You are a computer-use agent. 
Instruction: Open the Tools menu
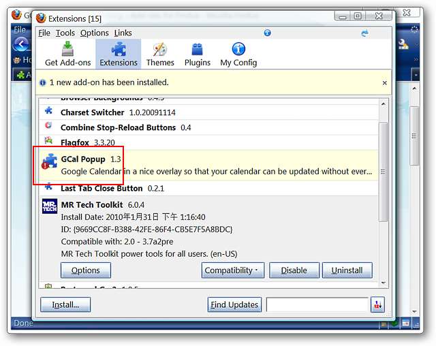(x=65, y=33)
